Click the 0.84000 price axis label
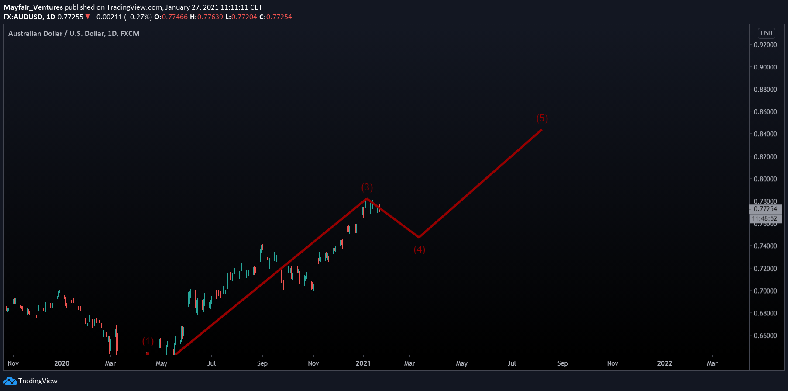This screenshot has height=391, width=788. 765,134
